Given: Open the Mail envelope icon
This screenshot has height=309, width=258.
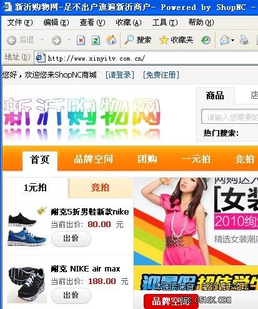Looking at the screenshot, I should pyautogui.click(x=225, y=40).
